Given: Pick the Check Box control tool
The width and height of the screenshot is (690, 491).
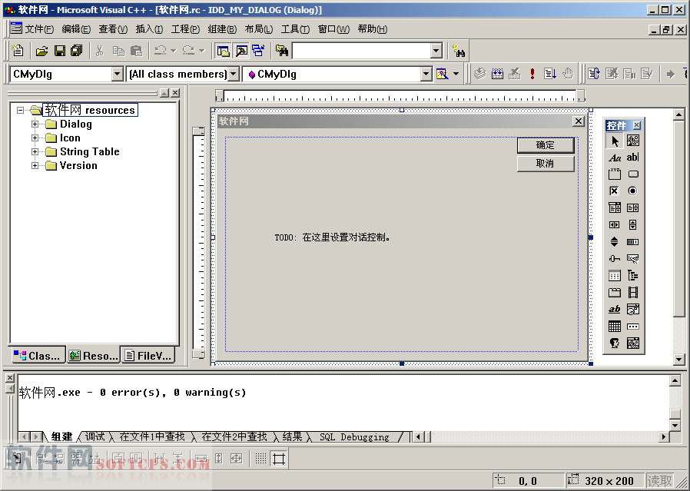Looking at the screenshot, I should (x=615, y=191).
